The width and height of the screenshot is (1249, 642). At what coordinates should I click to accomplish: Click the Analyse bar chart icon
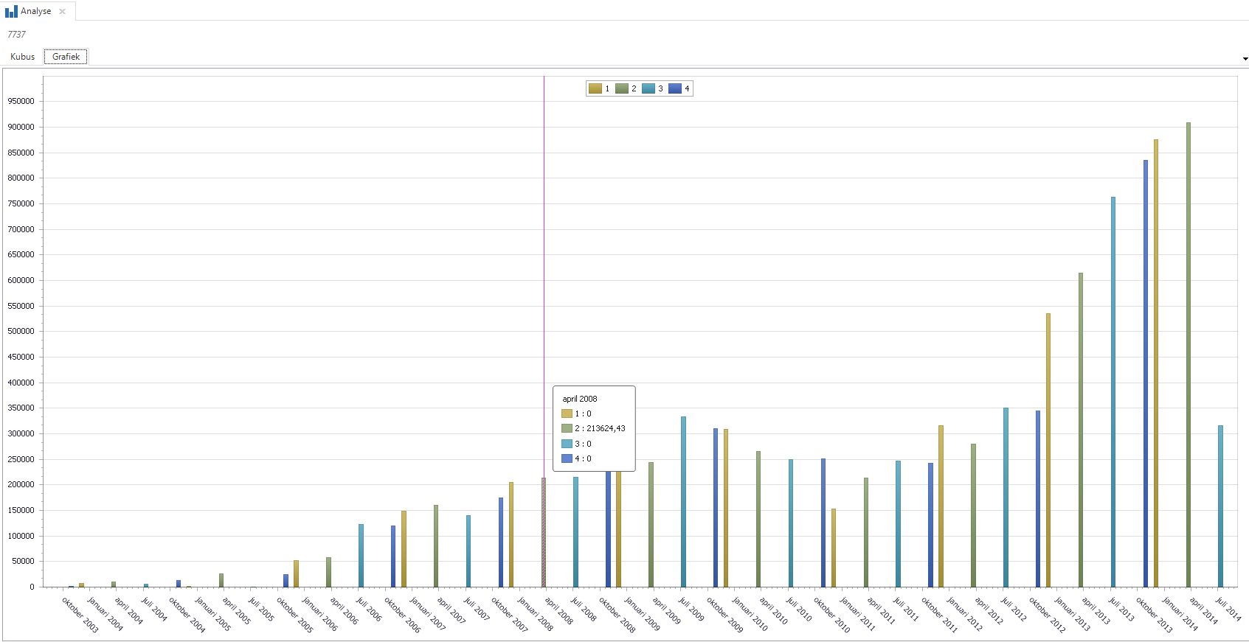pyautogui.click(x=11, y=11)
